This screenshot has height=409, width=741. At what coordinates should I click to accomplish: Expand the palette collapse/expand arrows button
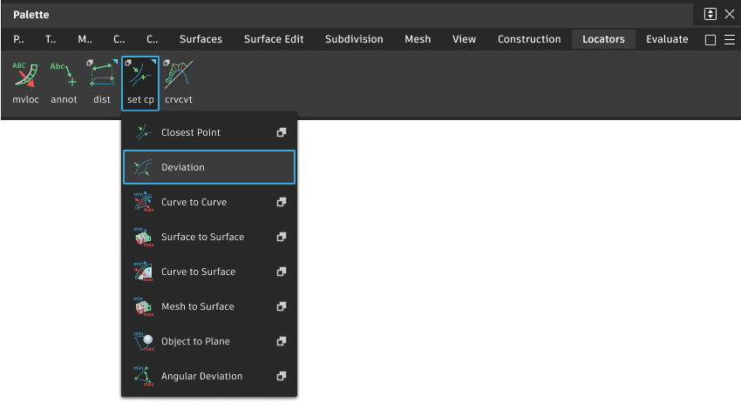[710, 14]
